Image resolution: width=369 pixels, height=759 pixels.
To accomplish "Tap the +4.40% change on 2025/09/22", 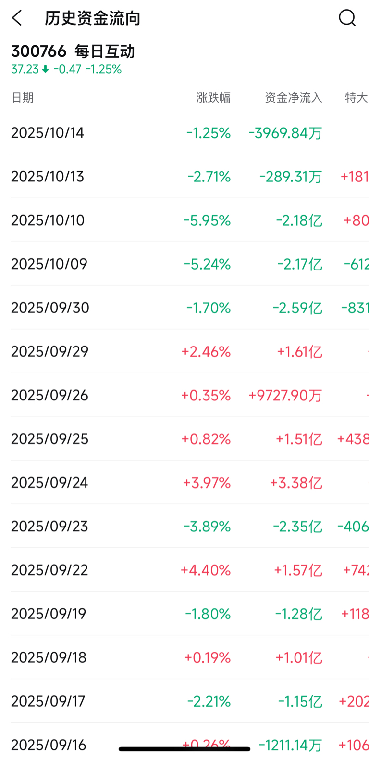I will pyautogui.click(x=206, y=570).
